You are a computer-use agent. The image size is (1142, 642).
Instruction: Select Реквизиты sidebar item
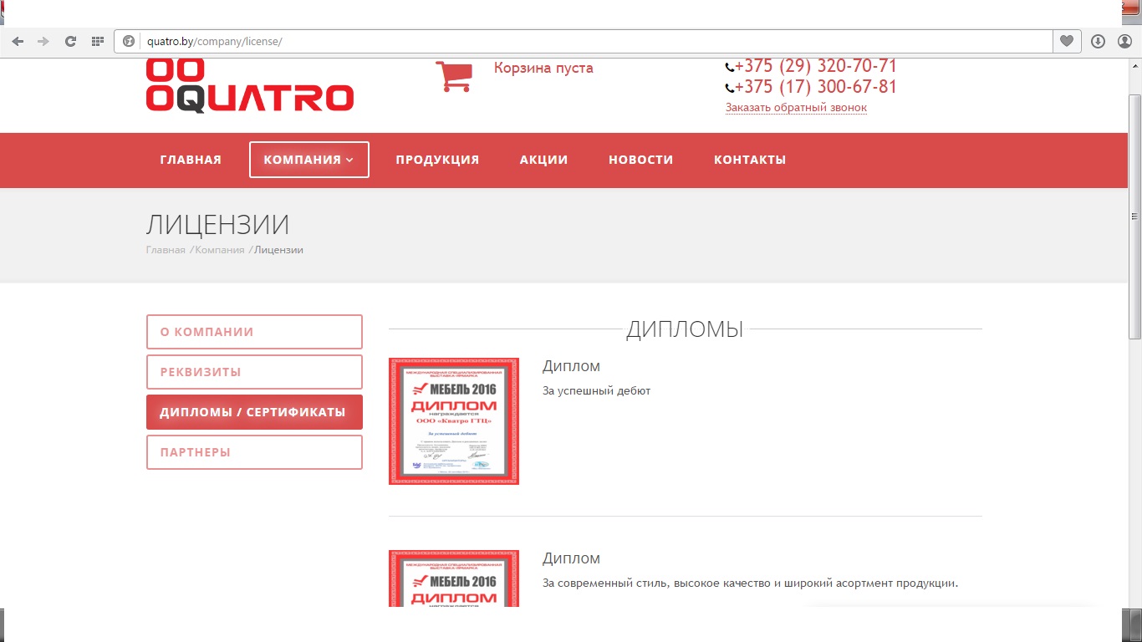point(254,372)
